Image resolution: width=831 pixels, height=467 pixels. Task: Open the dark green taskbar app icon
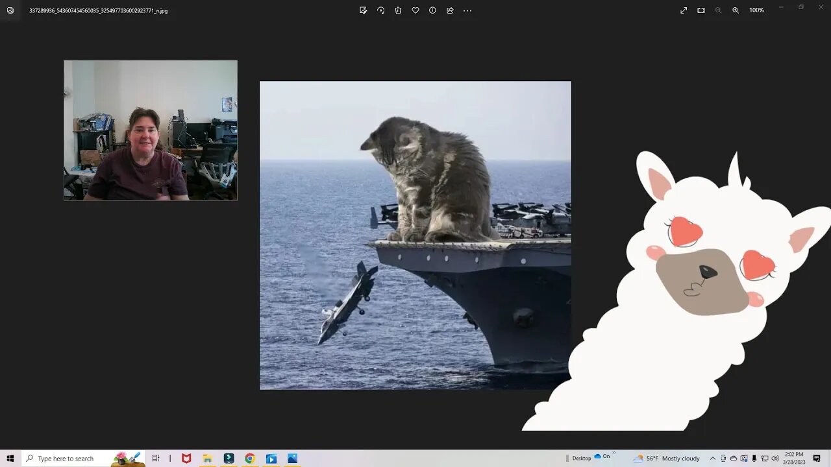pyautogui.click(x=229, y=459)
